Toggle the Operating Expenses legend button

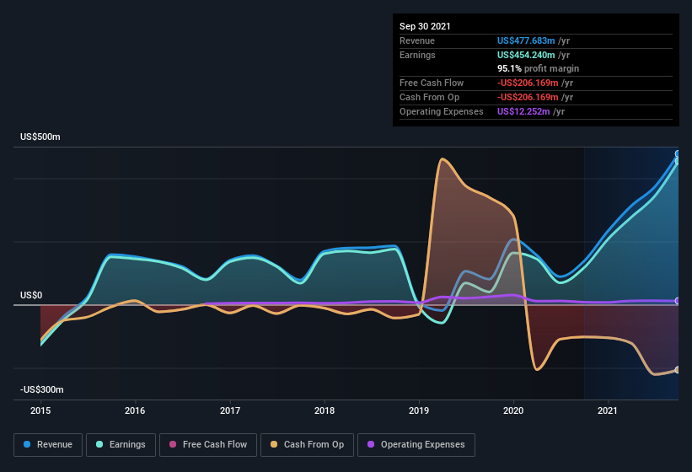click(x=416, y=445)
